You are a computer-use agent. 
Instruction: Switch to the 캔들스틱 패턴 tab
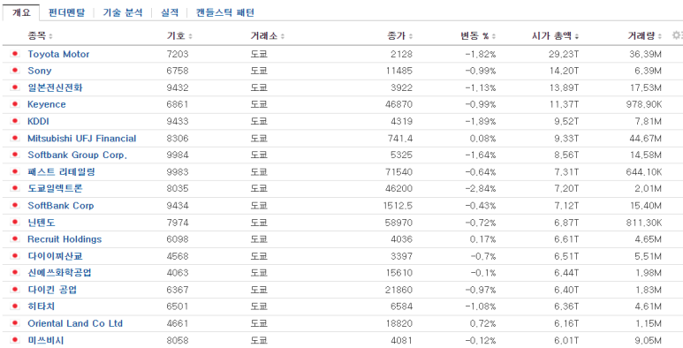pyautogui.click(x=225, y=12)
